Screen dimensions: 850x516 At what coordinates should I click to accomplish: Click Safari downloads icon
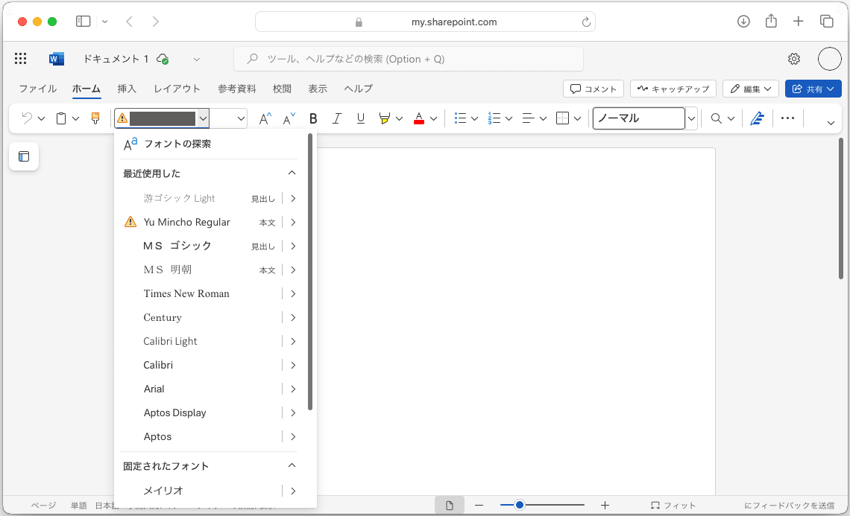[744, 21]
